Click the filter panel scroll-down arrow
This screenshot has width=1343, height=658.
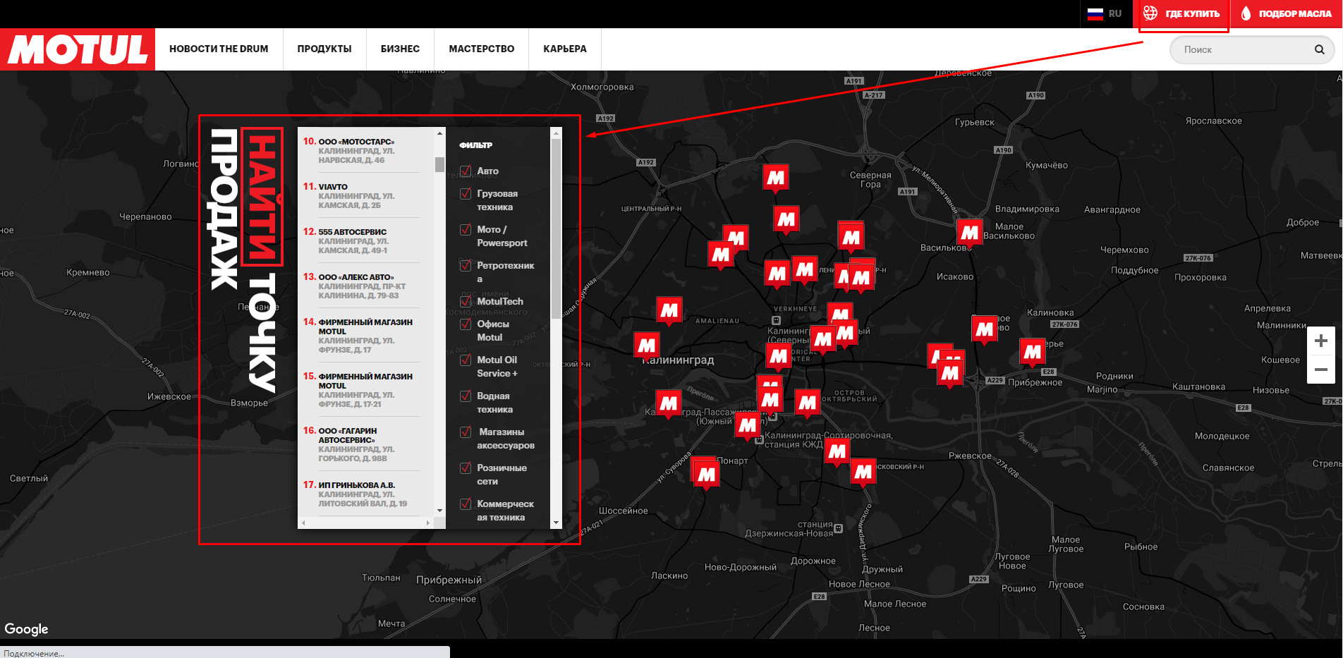click(x=556, y=523)
